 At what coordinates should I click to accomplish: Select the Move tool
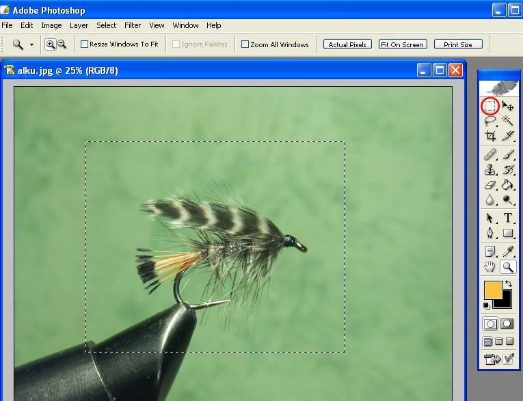[507, 106]
